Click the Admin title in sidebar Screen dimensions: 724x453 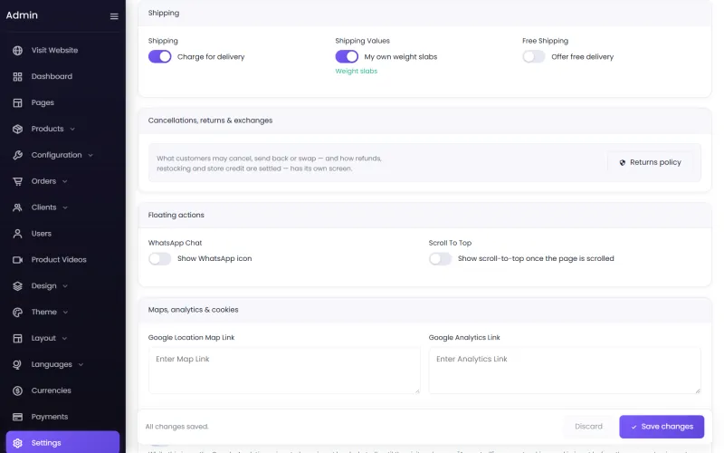coord(22,15)
